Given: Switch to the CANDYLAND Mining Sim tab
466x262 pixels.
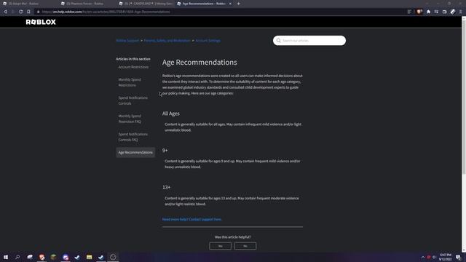Looking at the screenshot, I should [146, 4].
